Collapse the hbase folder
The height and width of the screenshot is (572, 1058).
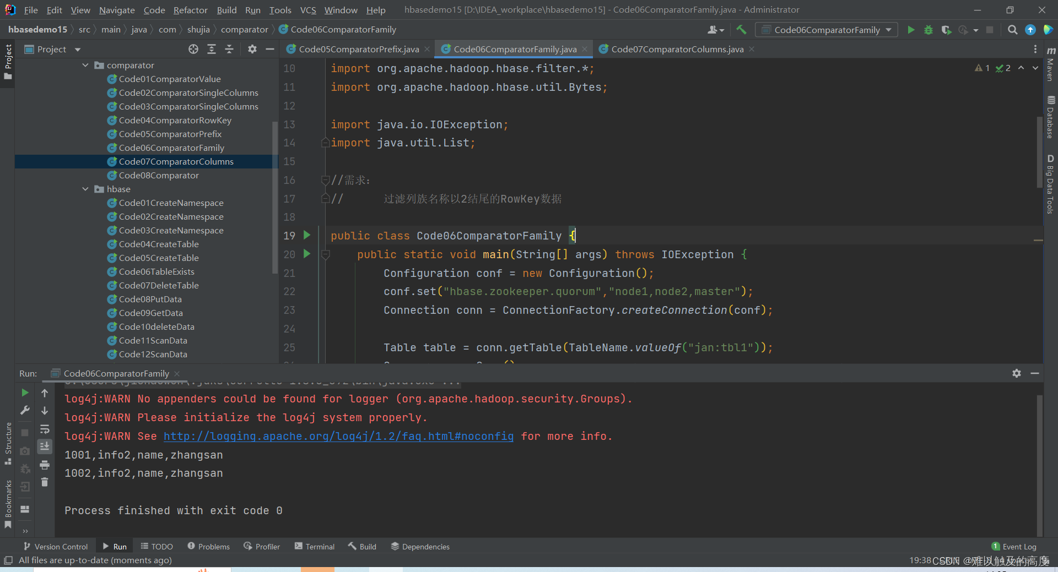pyautogui.click(x=85, y=189)
